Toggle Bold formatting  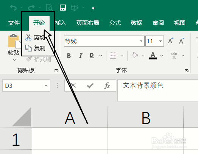coord(69,56)
